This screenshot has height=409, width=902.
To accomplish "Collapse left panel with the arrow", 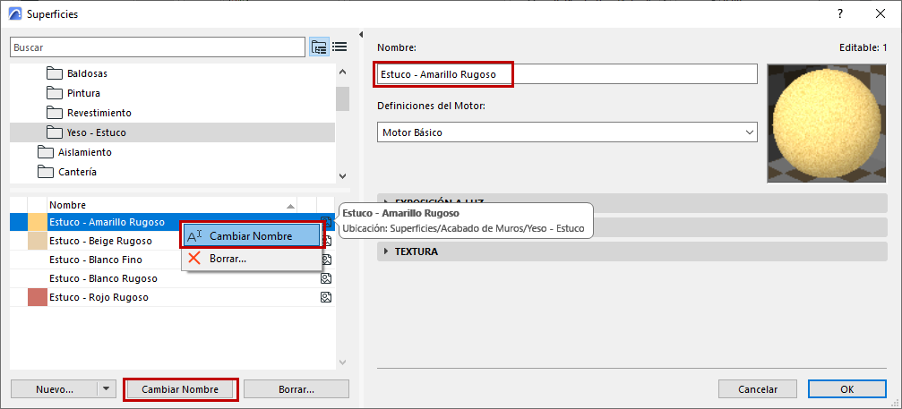I will (x=361, y=33).
